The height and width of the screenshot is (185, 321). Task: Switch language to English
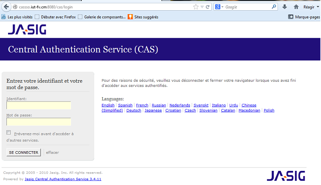108,105
